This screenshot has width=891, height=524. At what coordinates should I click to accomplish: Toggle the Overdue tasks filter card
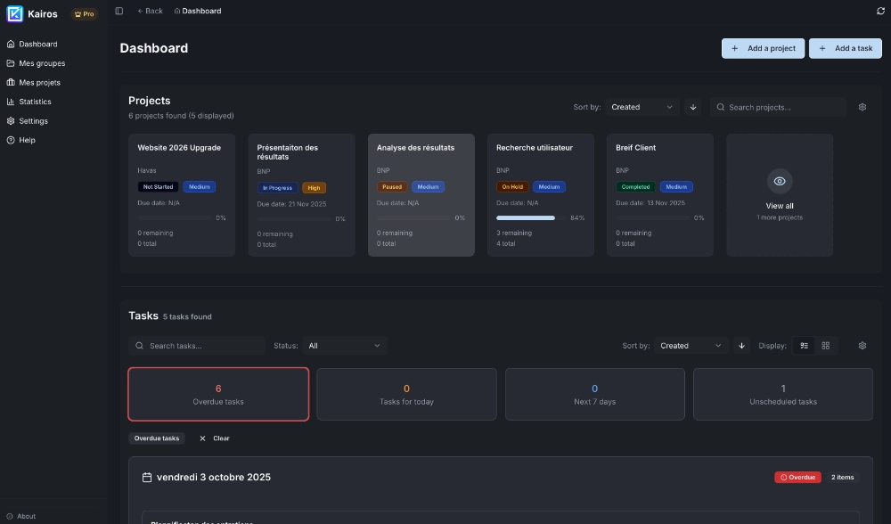point(218,394)
